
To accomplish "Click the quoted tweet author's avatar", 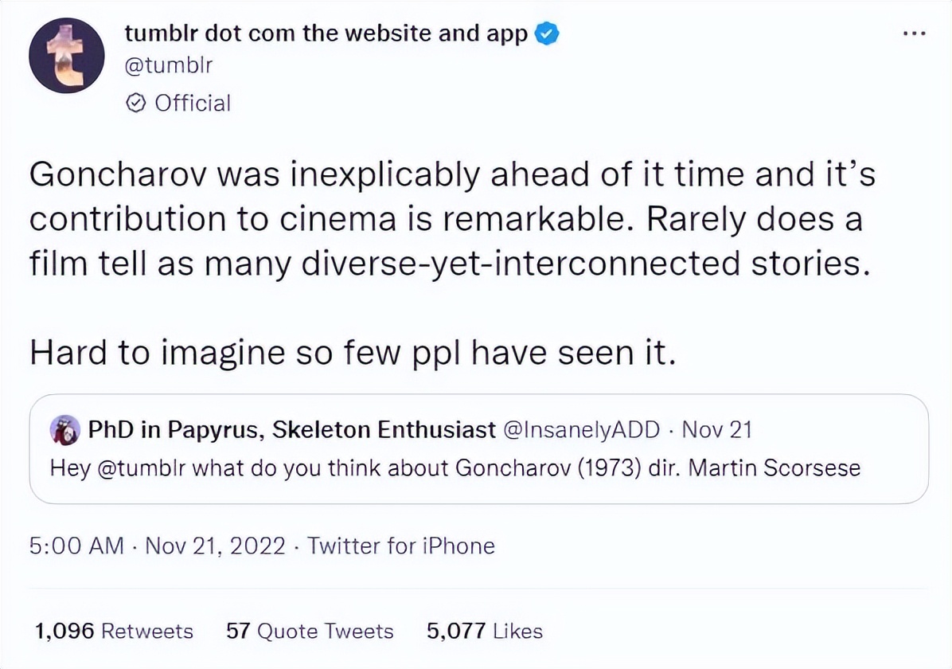I will (65, 430).
